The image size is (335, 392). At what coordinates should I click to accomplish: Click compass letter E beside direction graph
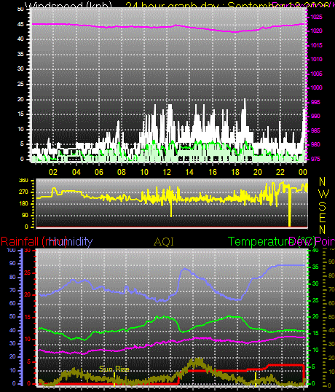[323, 218]
